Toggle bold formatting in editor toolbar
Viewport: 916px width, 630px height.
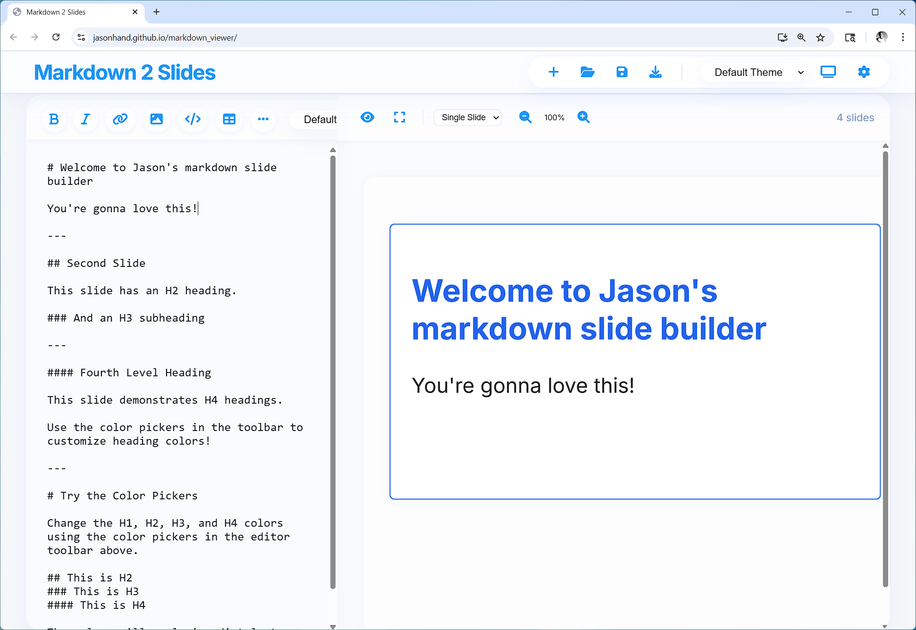54,119
